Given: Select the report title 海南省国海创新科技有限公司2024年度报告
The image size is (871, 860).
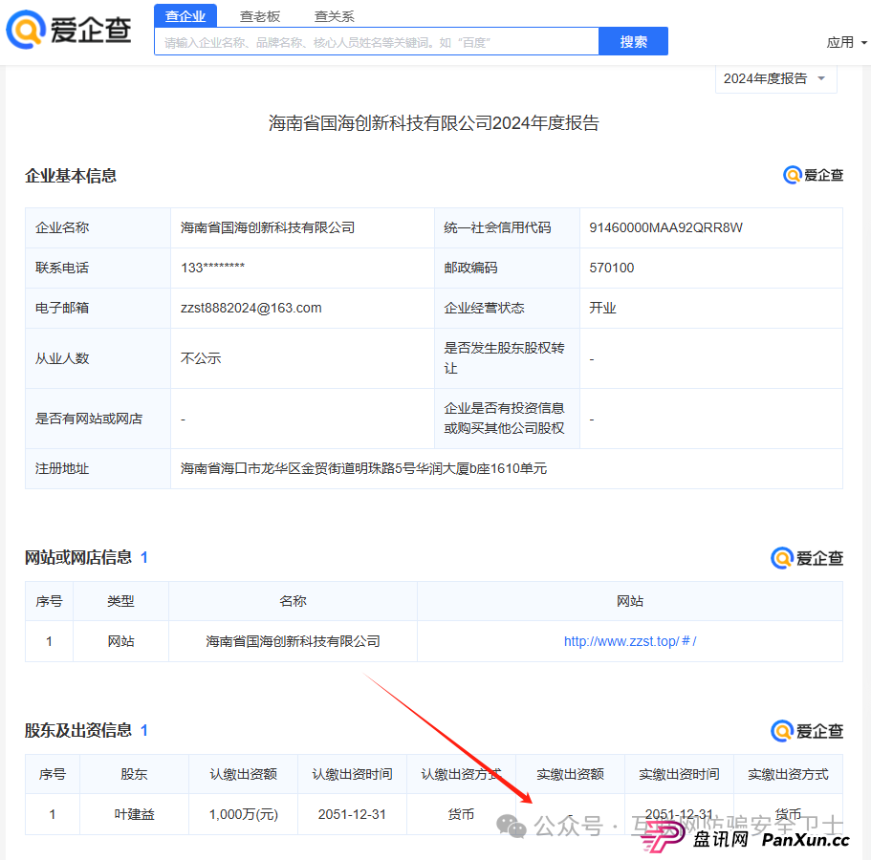Looking at the screenshot, I should pos(434,122).
